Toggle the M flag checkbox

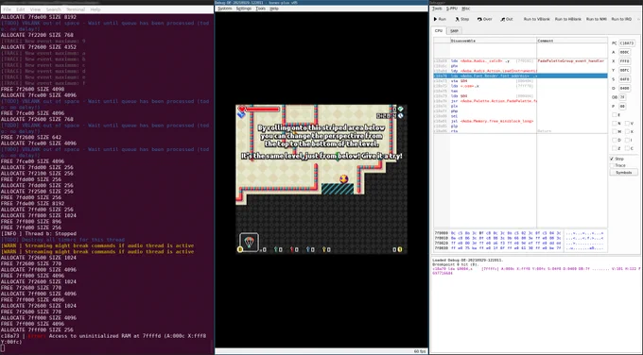pos(615,131)
